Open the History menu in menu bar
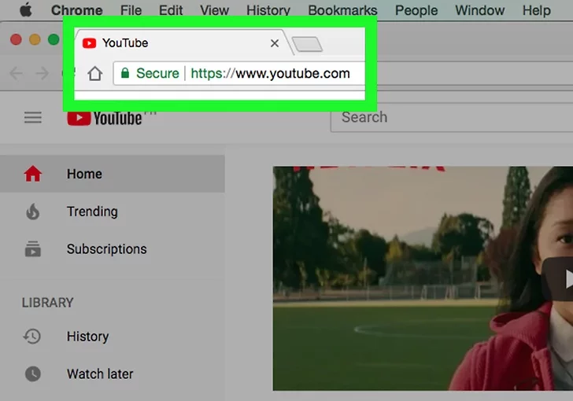 pos(268,10)
